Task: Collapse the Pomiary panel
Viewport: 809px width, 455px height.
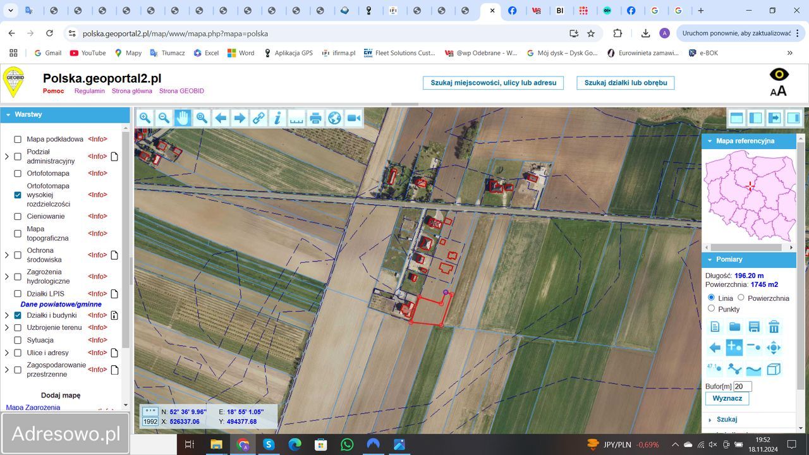Action: [710, 260]
